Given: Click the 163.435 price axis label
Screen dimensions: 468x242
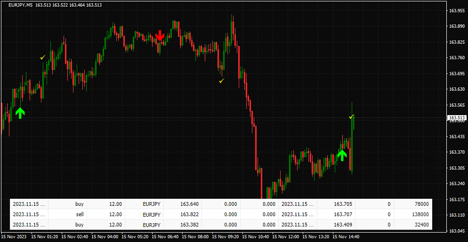Looking at the screenshot, I should tap(456, 136).
